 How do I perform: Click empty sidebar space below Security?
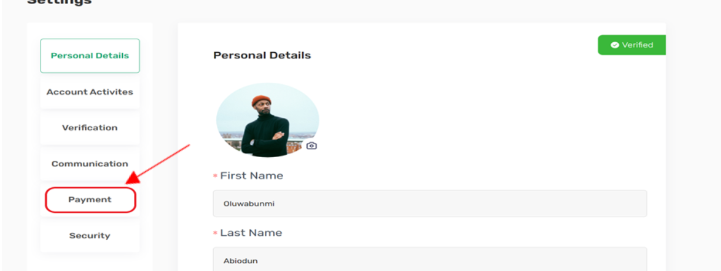tap(90, 262)
